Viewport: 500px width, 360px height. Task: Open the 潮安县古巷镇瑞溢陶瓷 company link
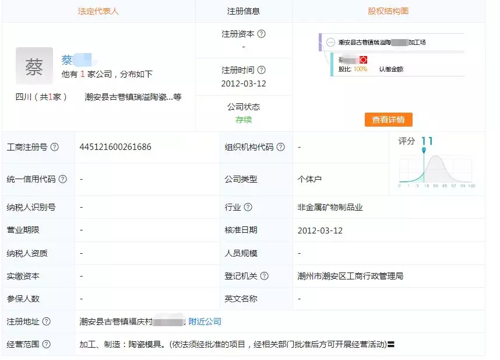pyautogui.click(x=132, y=97)
